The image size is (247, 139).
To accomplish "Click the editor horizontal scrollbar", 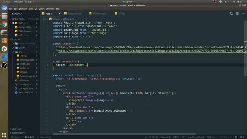I will [x=124, y=134].
